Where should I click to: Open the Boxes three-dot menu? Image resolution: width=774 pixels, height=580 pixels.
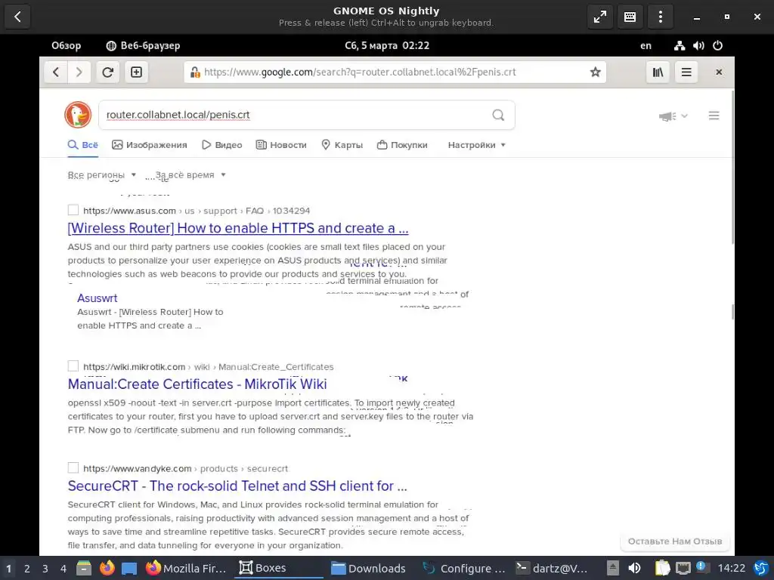coord(661,17)
